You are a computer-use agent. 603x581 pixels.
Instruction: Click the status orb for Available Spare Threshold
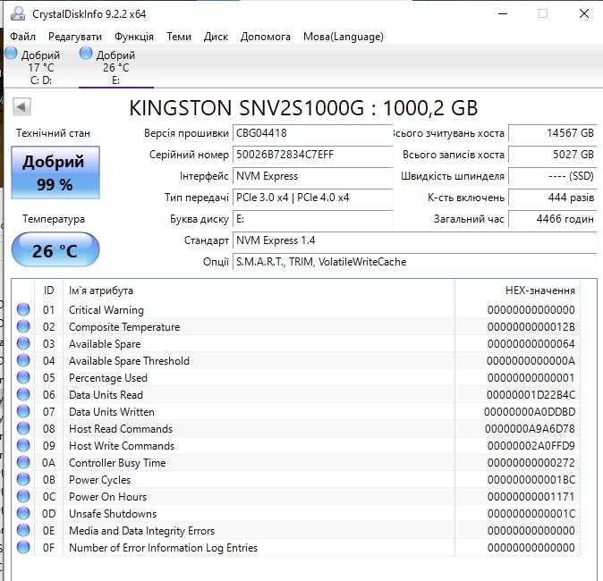(23, 360)
